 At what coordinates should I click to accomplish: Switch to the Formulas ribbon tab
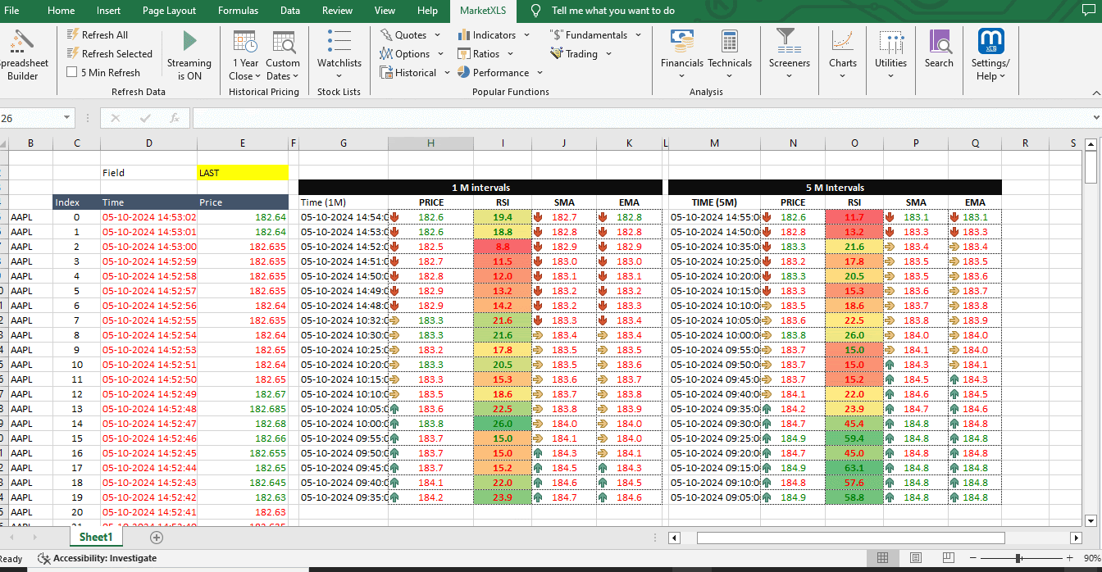[x=238, y=11]
